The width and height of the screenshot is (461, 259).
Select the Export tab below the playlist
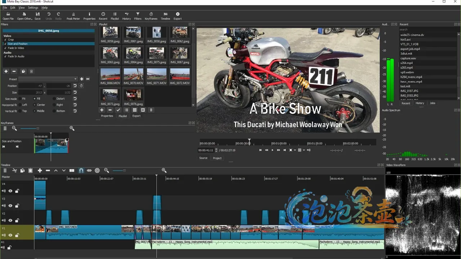point(136,116)
